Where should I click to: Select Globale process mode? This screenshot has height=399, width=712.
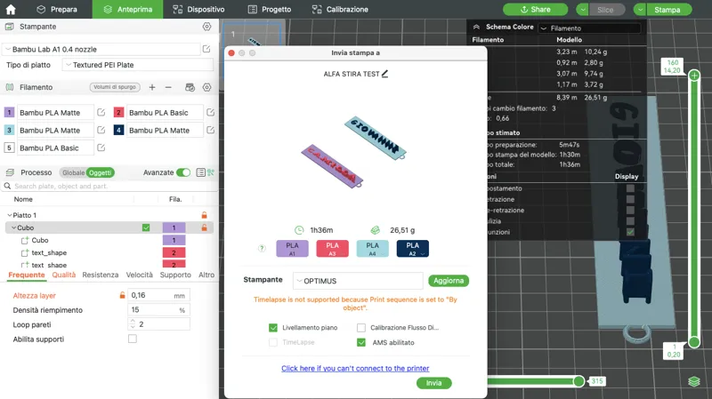tap(73, 172)
